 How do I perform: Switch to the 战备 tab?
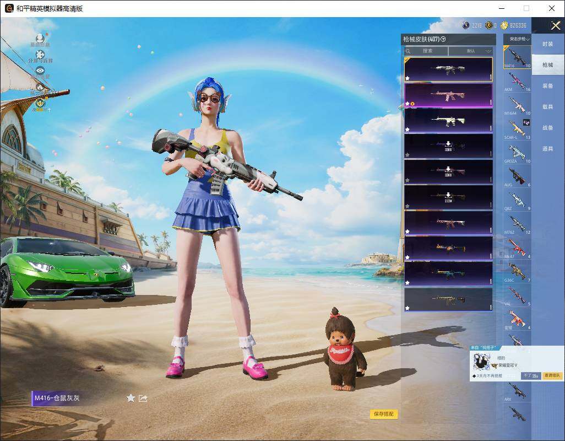click(x=548, y=128)
